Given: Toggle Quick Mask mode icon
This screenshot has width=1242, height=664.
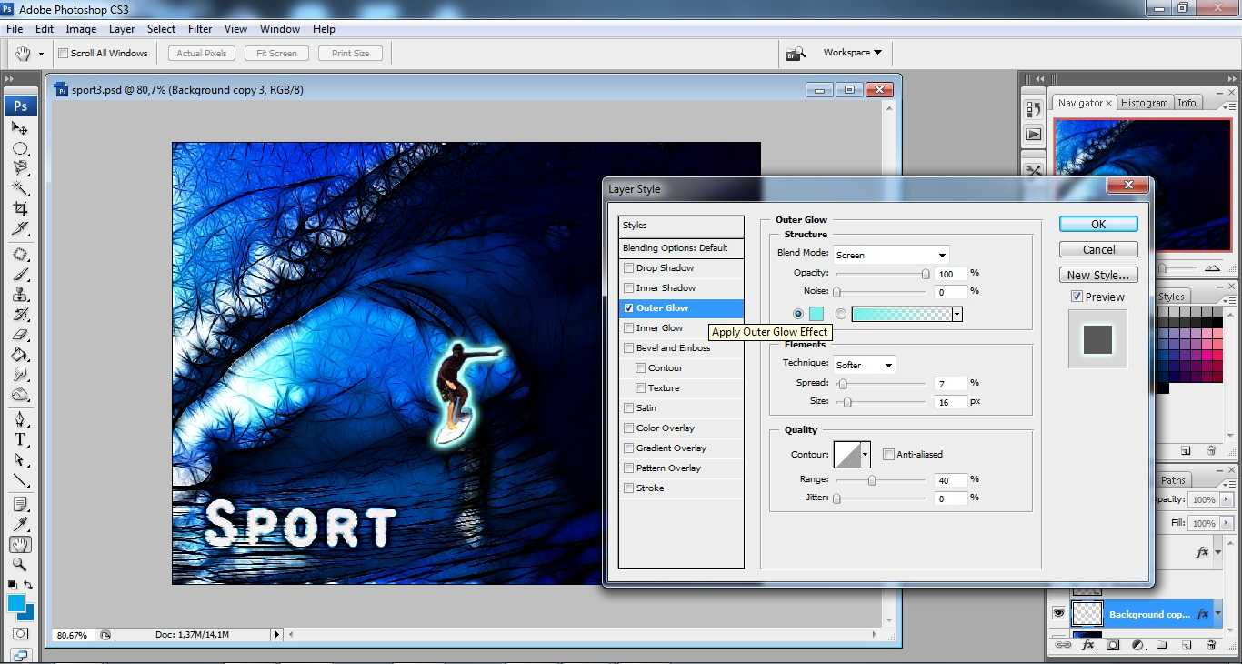Looking at the screenshot, I should click(x=20, y=634).
